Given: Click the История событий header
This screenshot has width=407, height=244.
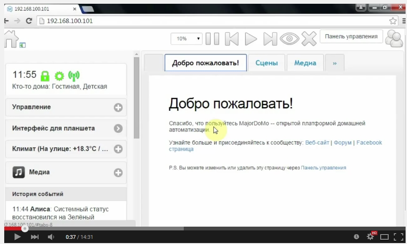Looking at the screenshot, I should [66, 194].
